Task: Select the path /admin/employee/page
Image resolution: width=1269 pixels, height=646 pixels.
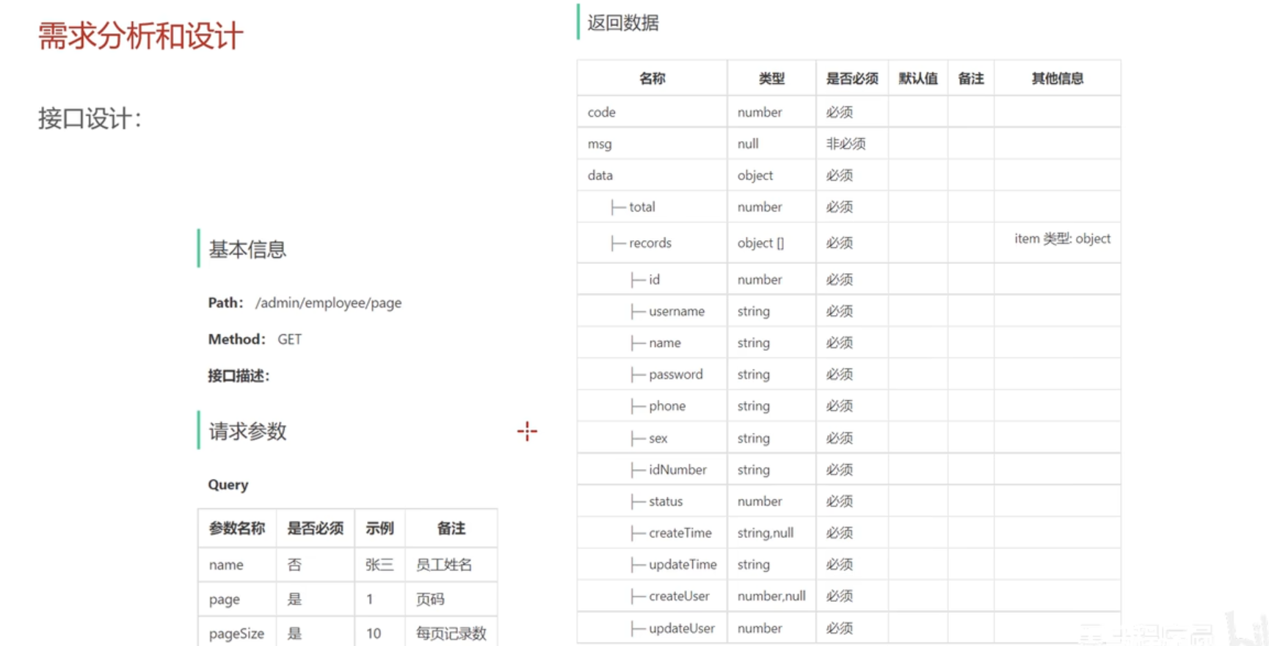Action: pos(328,302)
